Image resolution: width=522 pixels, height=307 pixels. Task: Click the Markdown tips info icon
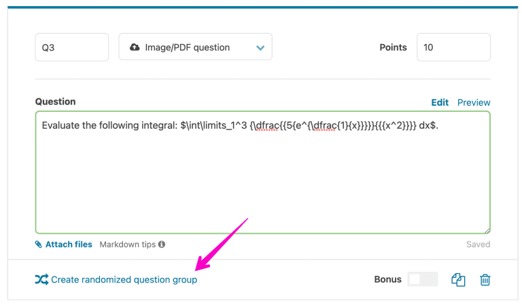(x=162, y=245)
